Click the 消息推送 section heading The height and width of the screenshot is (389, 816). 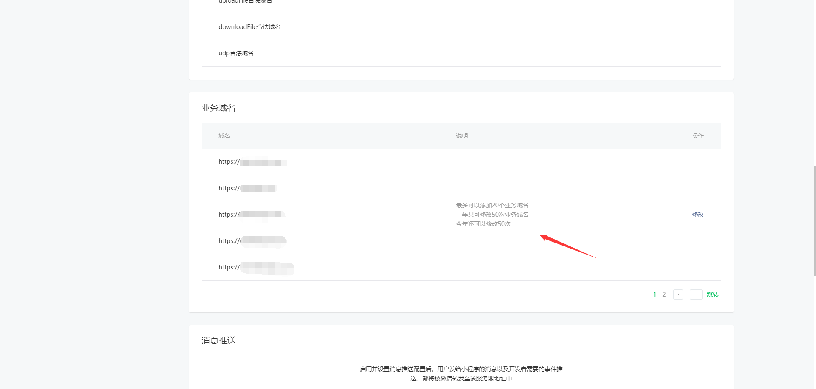218,340
